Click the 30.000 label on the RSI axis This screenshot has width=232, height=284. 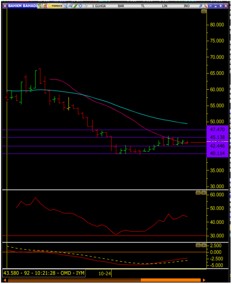(x=217, y=236)
